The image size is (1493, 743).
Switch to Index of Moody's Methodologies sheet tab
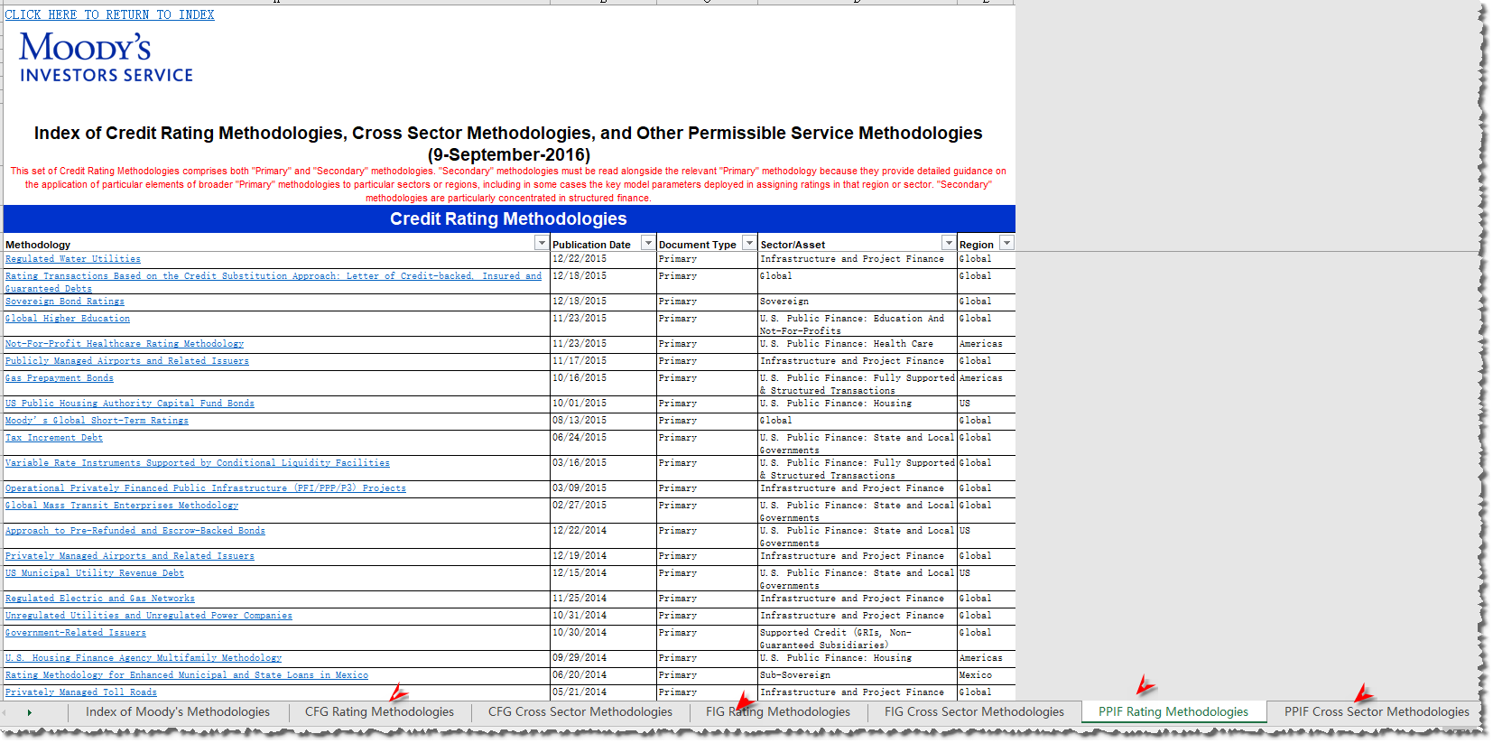[178, 711]
